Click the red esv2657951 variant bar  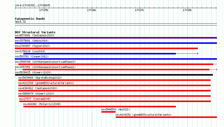[x=116, y=70]
